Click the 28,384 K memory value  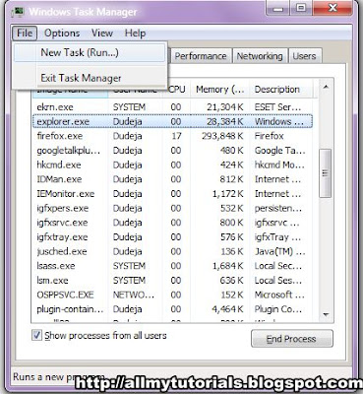[x=225, y=121]
